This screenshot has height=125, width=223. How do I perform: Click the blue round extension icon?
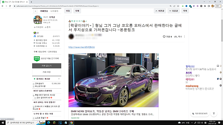[x=186, y=6]
